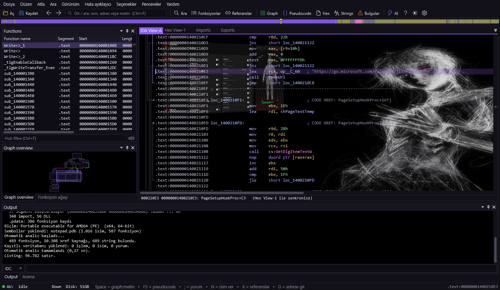Open the Hata ayıklayıcı menu
Viewport: 500px width, 290px height.
[98, 4]
